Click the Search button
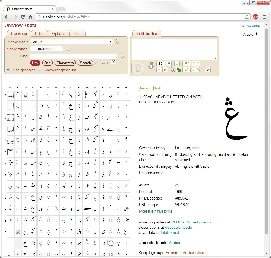 click(x=85, y=63)
